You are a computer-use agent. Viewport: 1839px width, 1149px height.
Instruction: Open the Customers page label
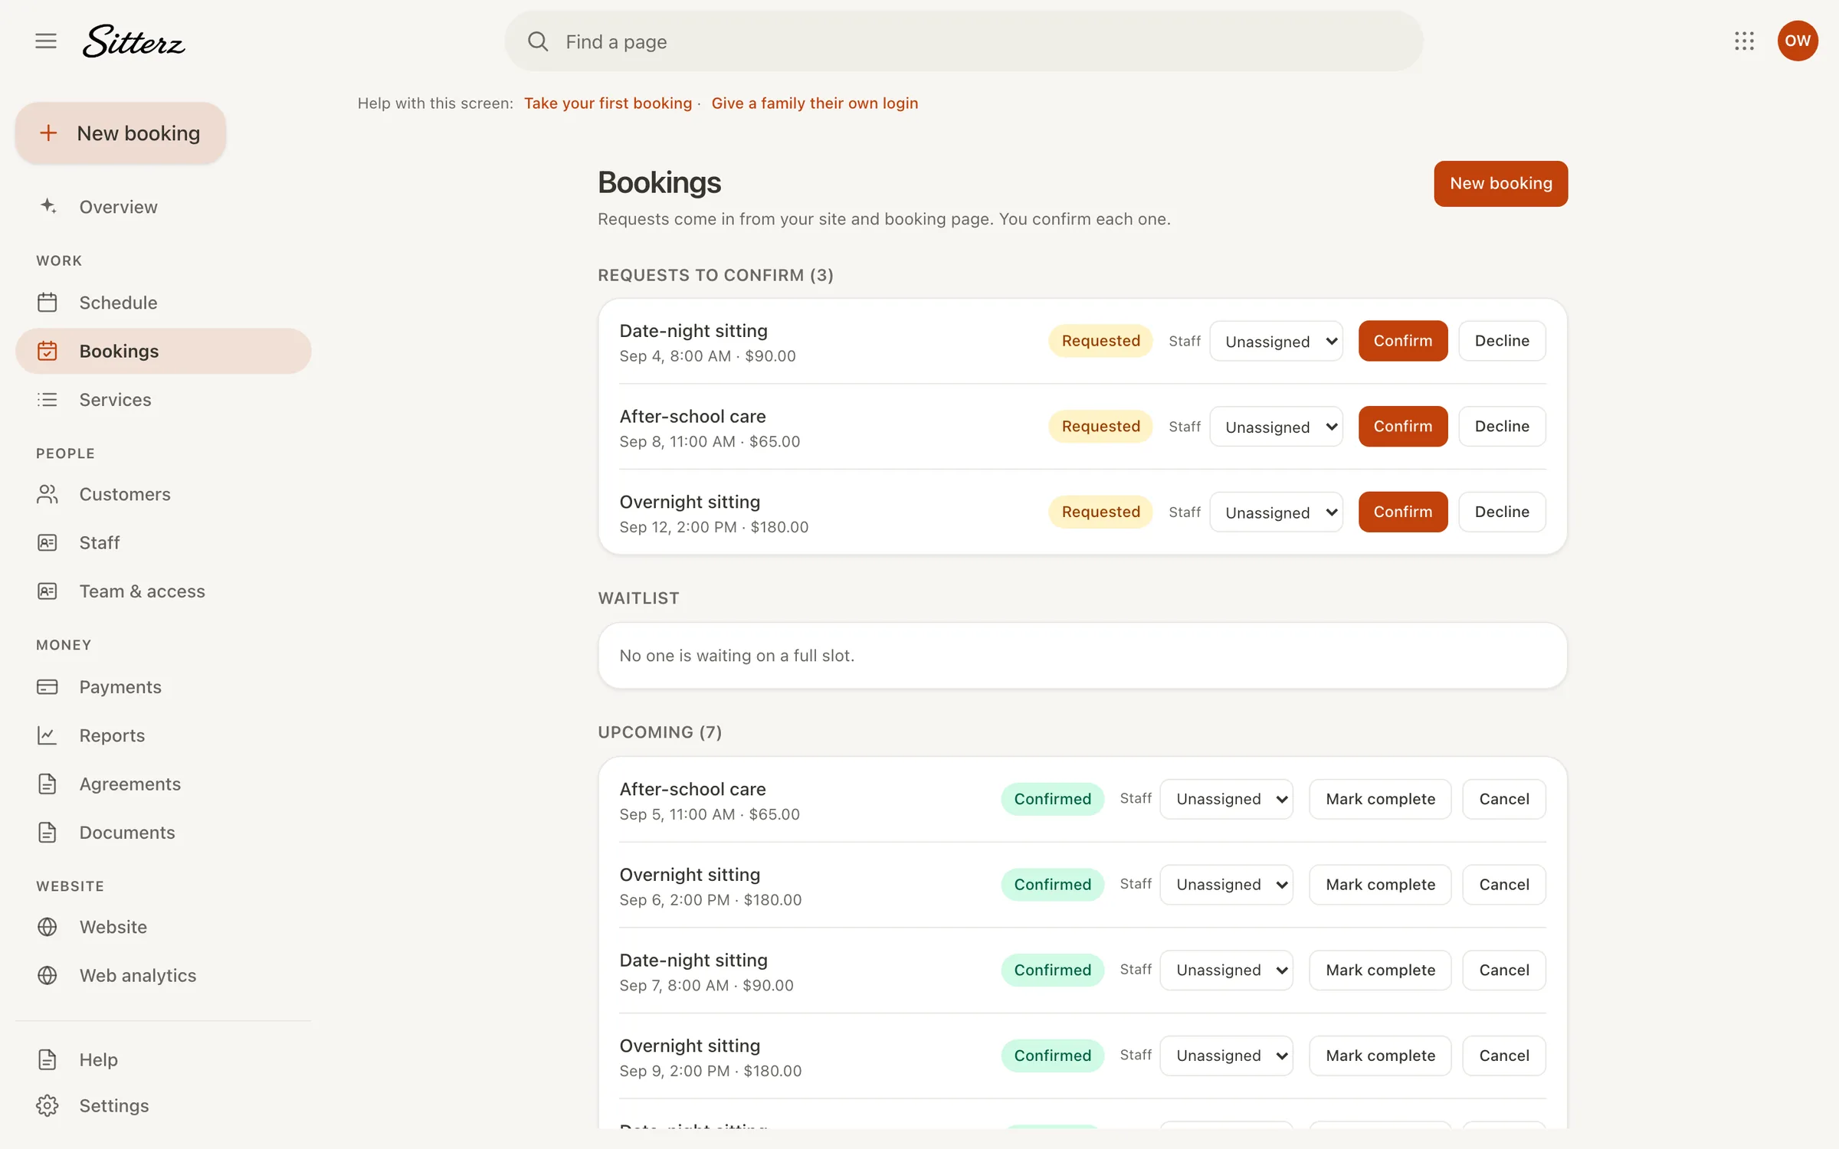[x=125, y=495]
